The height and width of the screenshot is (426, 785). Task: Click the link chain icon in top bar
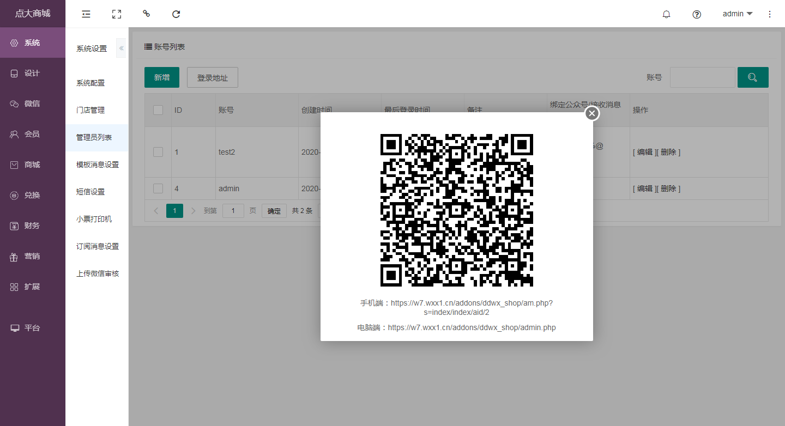click(146, 14)
